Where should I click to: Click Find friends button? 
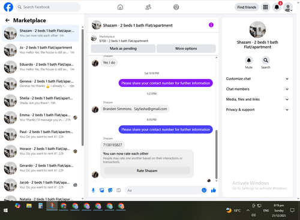coord(247,7)
